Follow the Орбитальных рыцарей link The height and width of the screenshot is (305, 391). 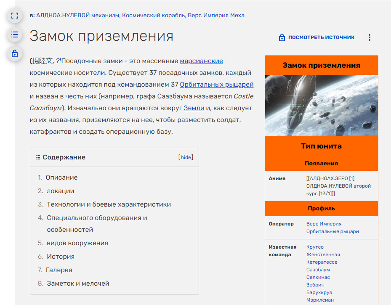point(216,85)
